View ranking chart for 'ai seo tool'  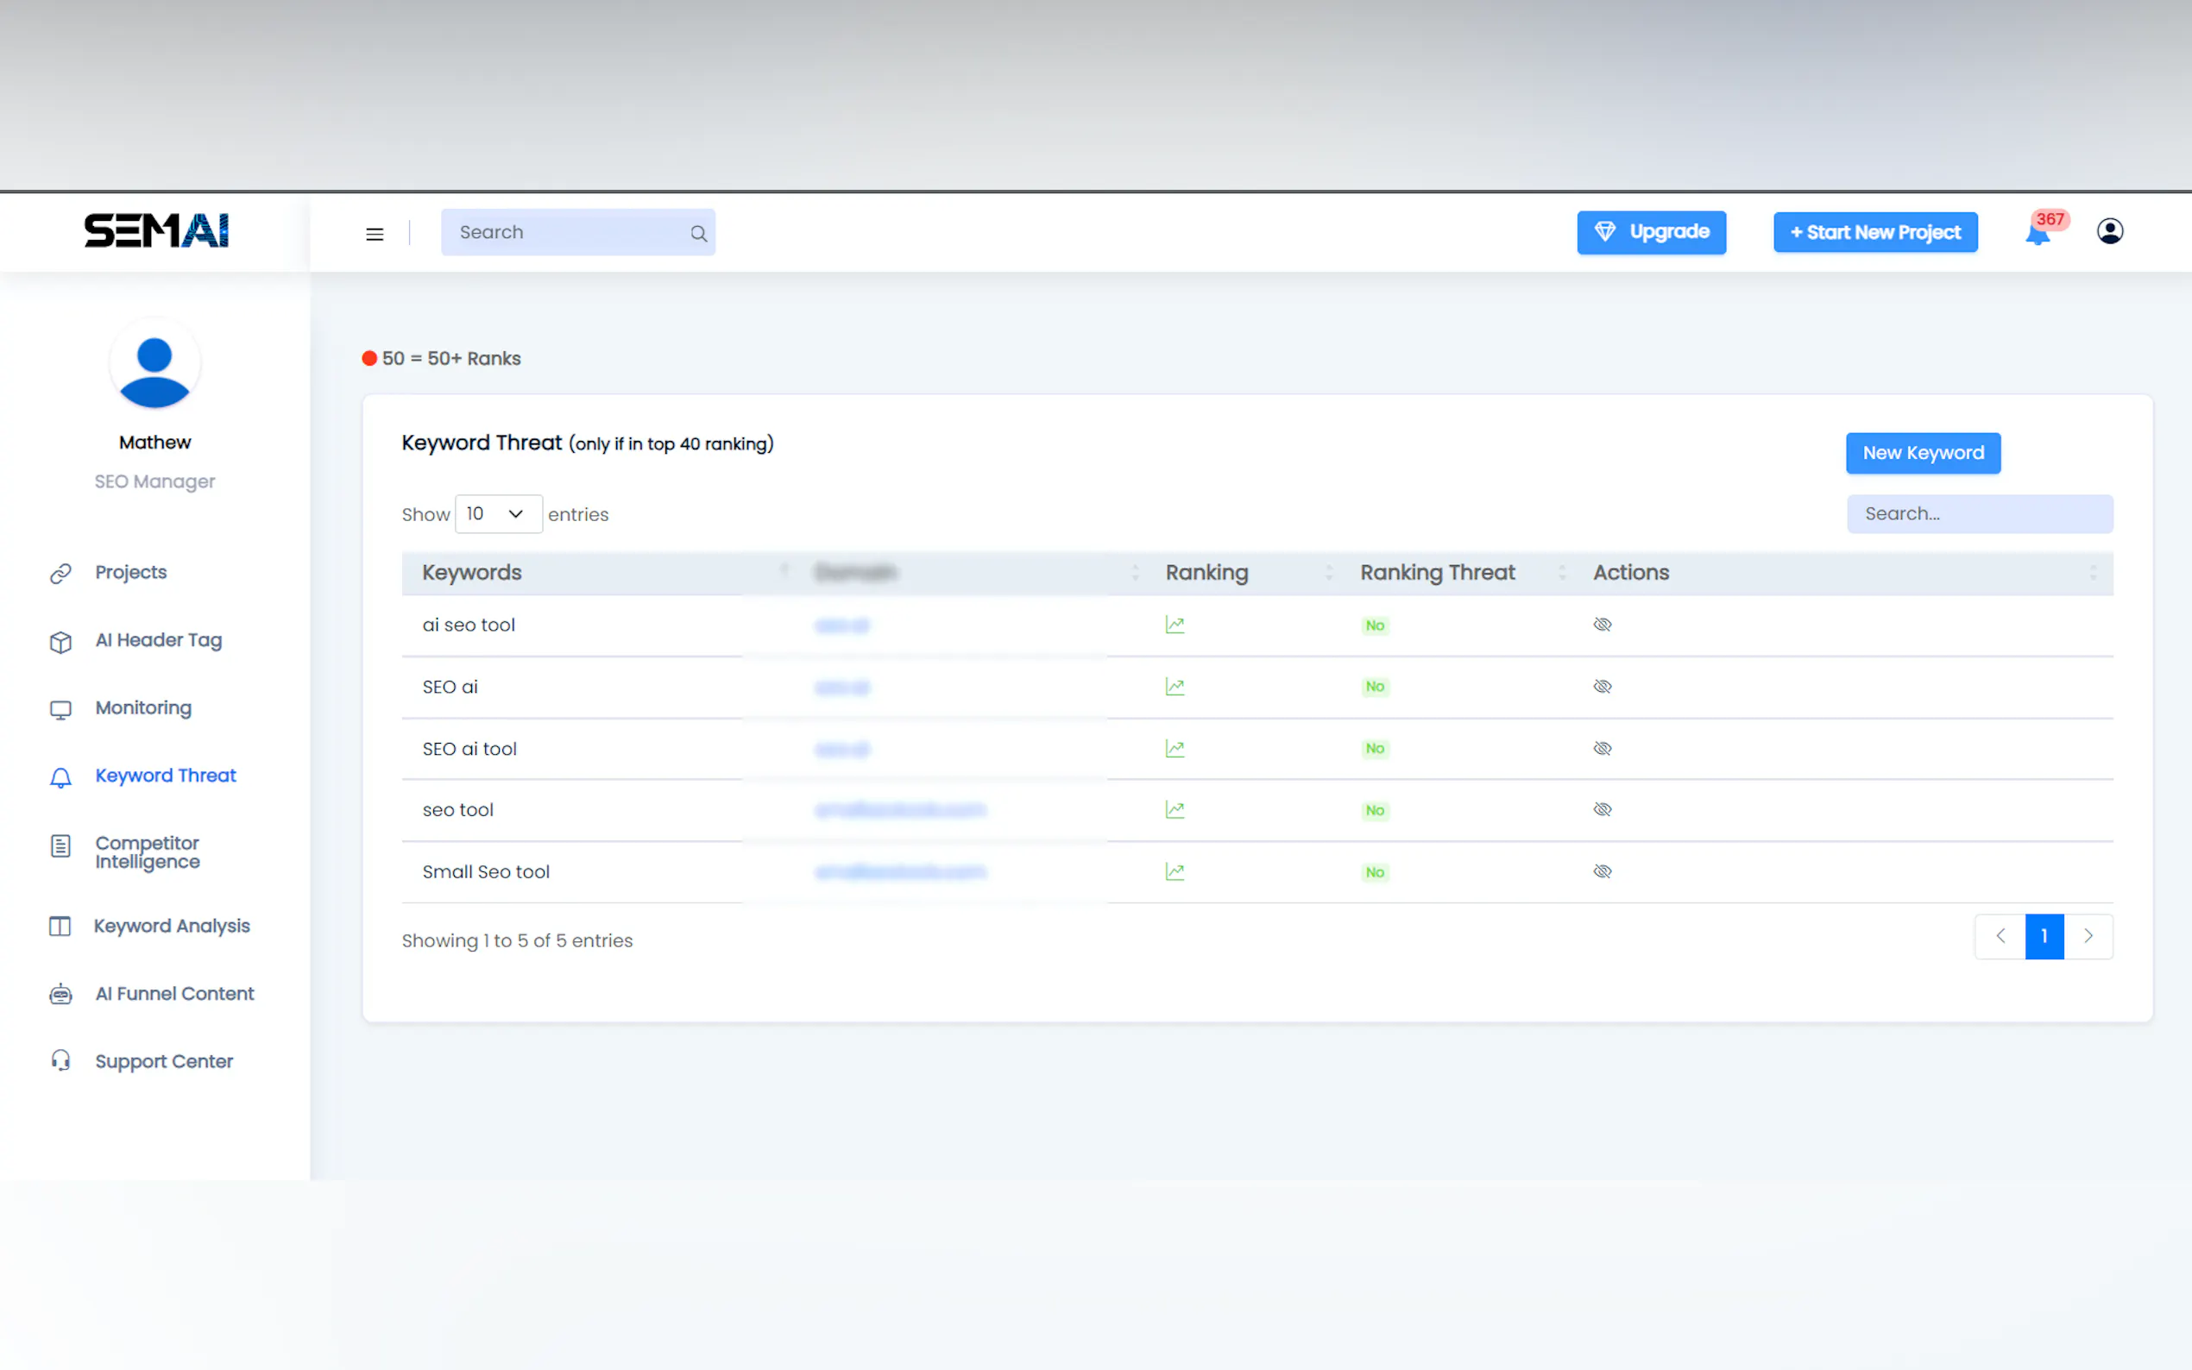click(1175, 625)
